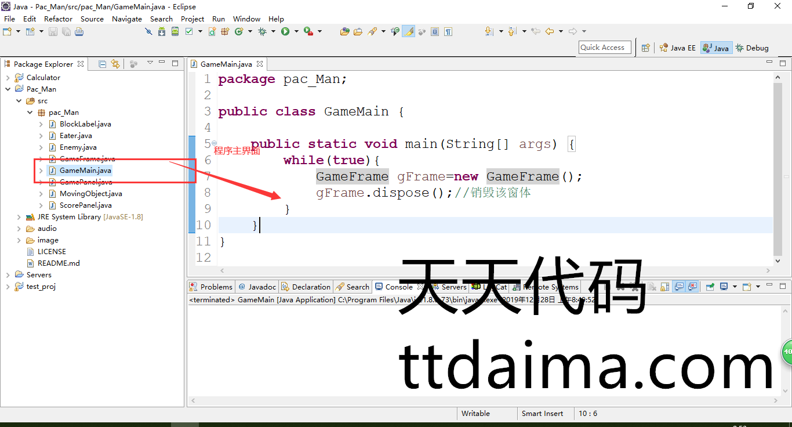Switch to the Debug perspective

click(752, 48)
